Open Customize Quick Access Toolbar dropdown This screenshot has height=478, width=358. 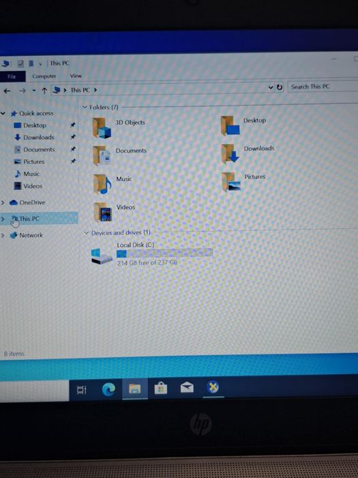click(40, 64)
